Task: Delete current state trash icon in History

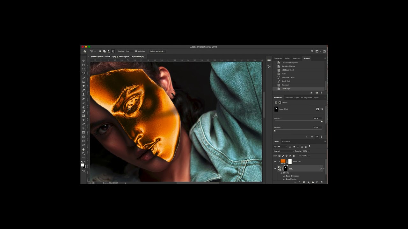Action: 321,93
